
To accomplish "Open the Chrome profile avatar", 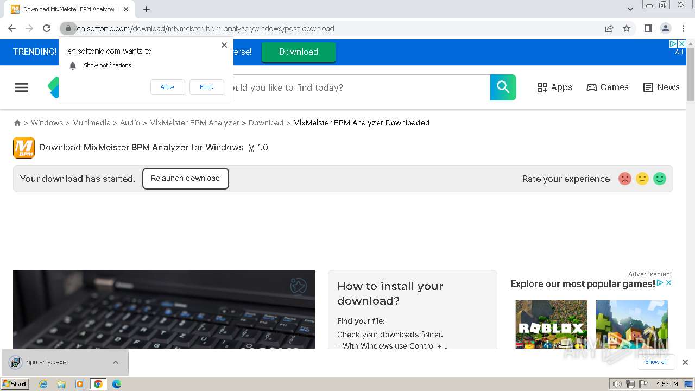I will coord(665,28).
